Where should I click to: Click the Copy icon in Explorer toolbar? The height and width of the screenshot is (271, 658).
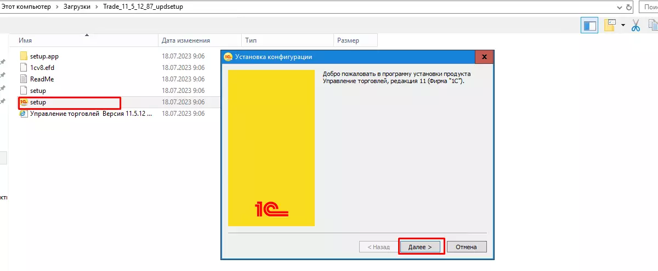tap(653, 25)
